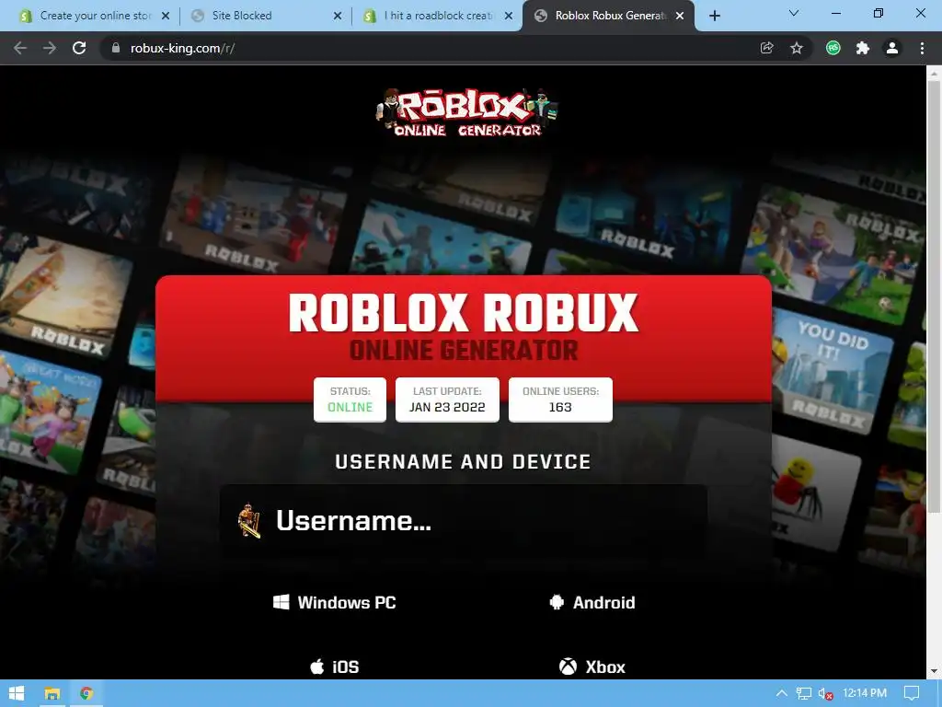
Task: Close the Roblox Robux Generator tab
Action: click(680, 16)
